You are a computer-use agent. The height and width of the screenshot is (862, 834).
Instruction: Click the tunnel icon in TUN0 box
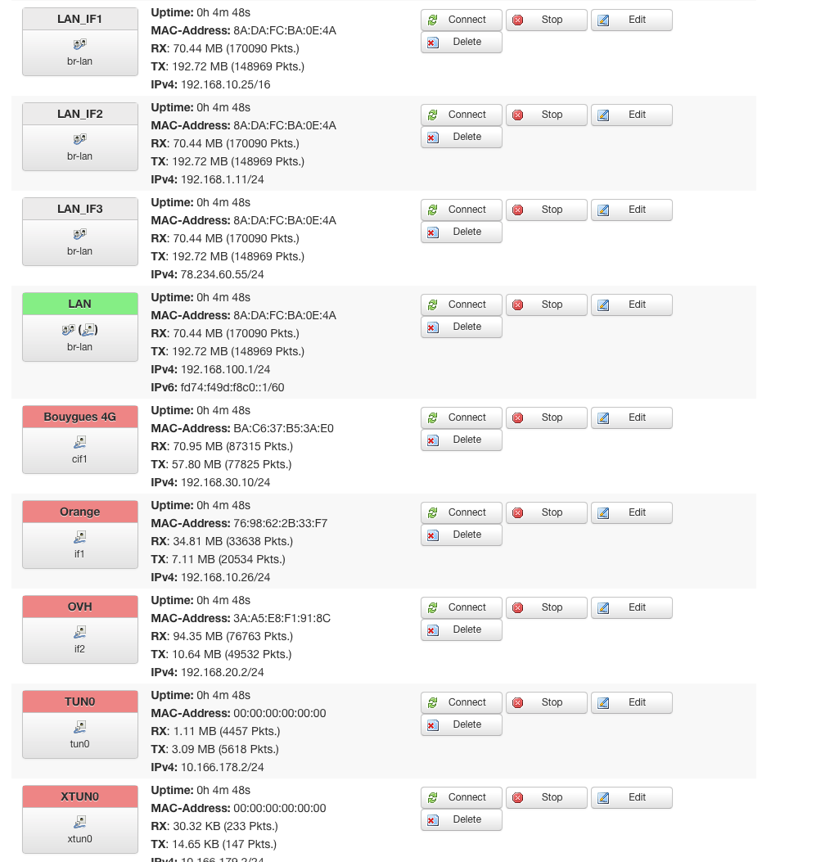(79, 727)
